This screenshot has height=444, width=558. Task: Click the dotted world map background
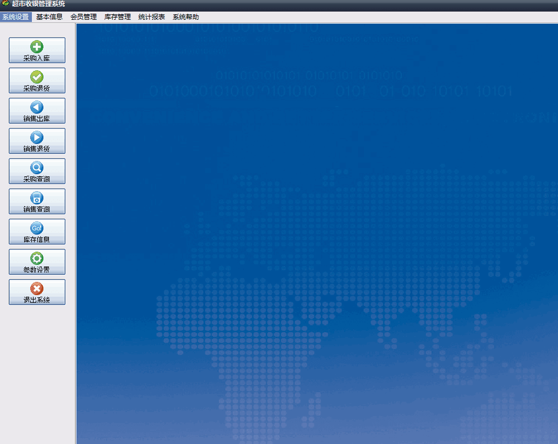[x=330, y=247]
